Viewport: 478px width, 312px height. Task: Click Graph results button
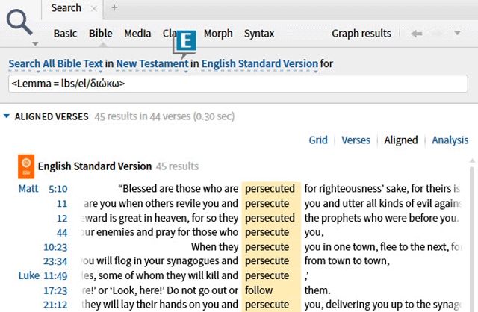[361, 33]
